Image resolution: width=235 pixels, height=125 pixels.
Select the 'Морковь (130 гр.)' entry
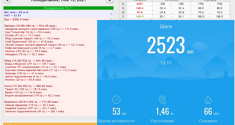pyautogui.click(x=25, y=74)
